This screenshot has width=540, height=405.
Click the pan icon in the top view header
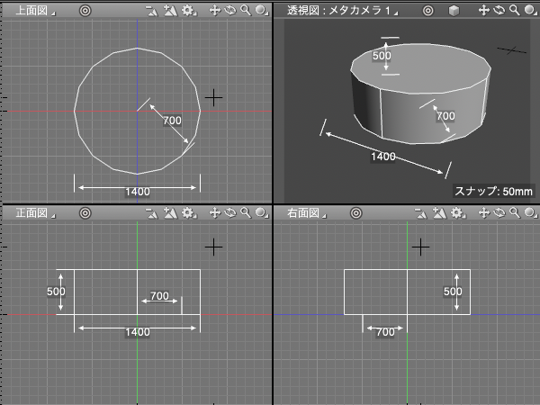(214, 11)
